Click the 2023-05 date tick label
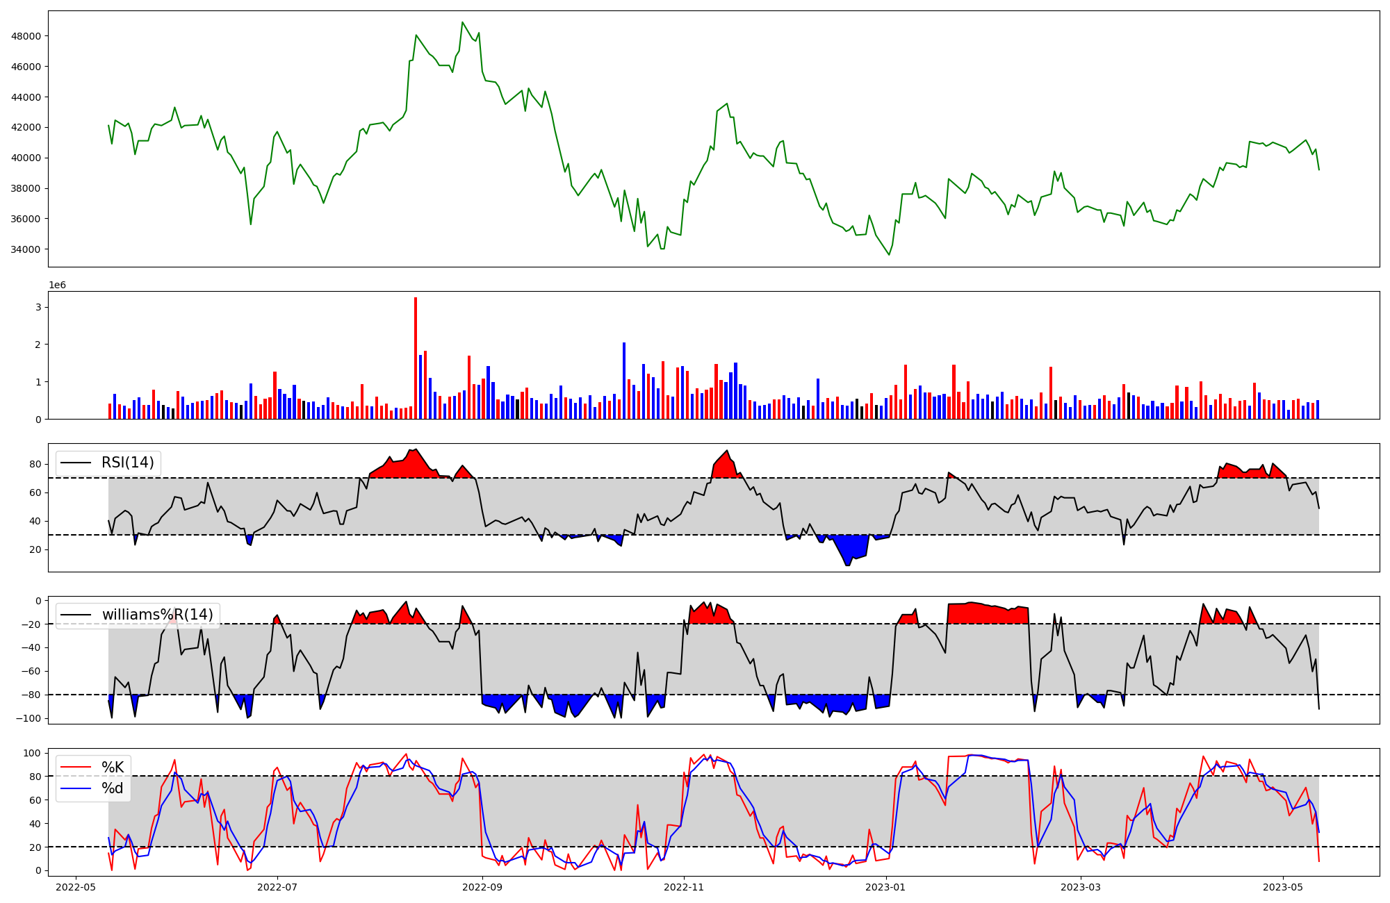This screenshot has width=1390, height=903. click(1283, 887)
